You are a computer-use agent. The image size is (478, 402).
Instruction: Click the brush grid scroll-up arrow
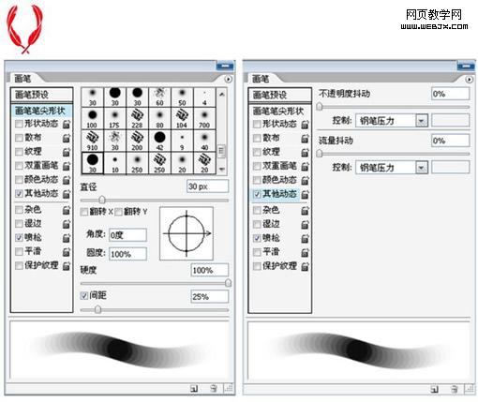tap(222, 94)
